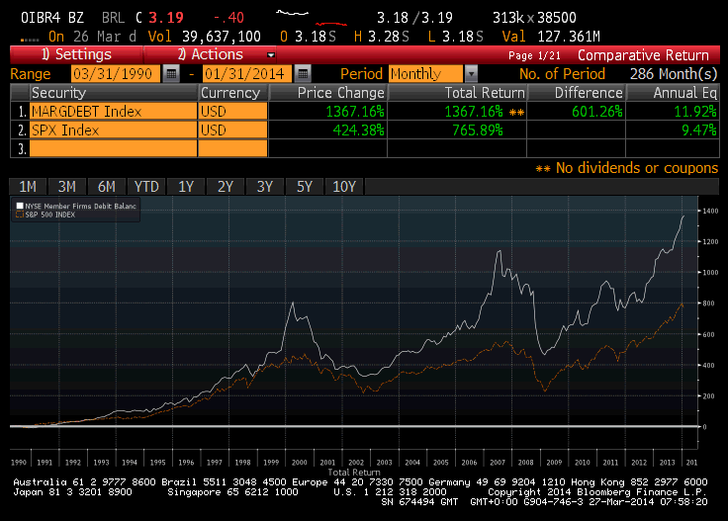
Task: Click the Comparative Return title
Action: (643, 55)
